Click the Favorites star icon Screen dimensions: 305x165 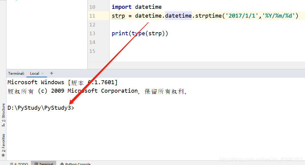click(3, 155)
